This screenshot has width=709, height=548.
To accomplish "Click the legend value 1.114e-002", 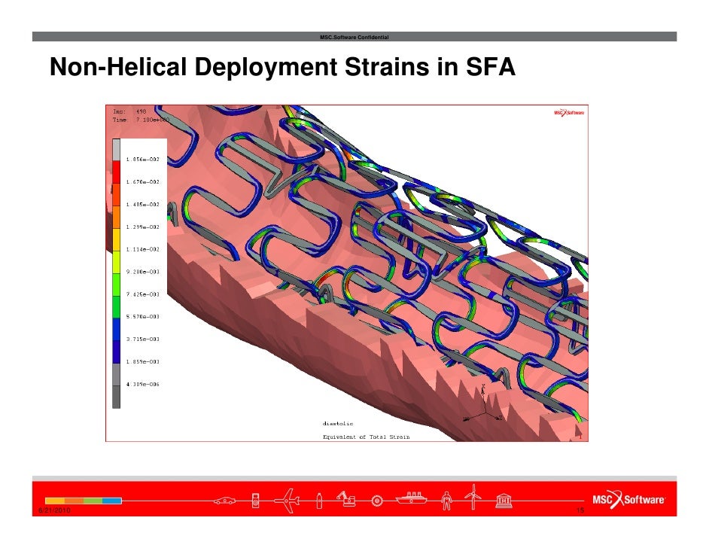I will tap(143, 249).
